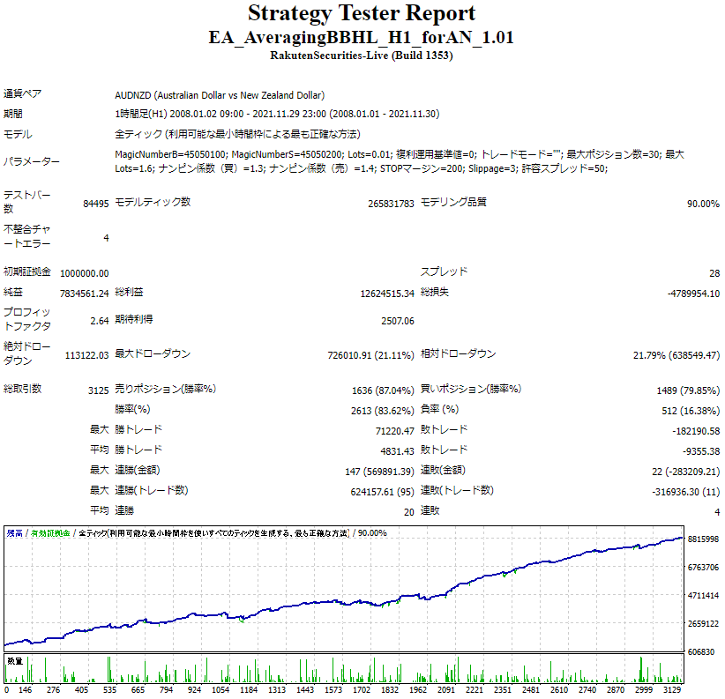
Task: Click largest profit trade 71220.47
Action: pyautogui.click(x=394, y=432)
